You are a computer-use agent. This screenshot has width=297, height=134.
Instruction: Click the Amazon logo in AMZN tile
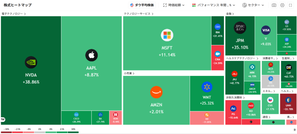point(156,92)
